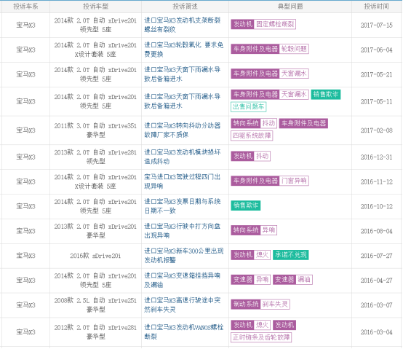403x349 pixels.
Task: Click the '转向系统 抖动' tag
Action: coord(254,123)
